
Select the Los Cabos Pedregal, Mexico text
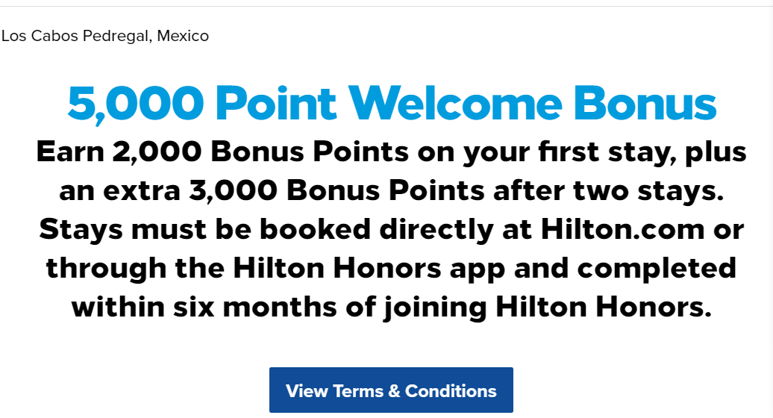[x=105, y=36]
